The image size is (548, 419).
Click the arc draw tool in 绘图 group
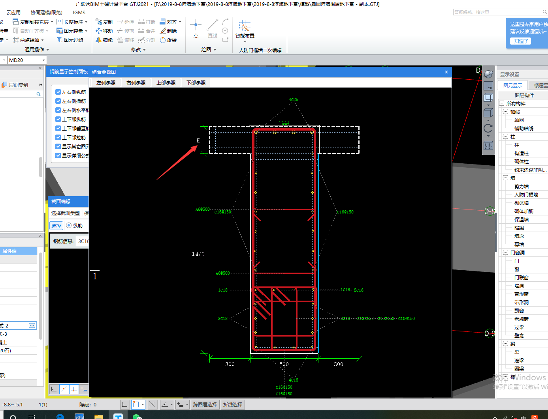coord(225,21)
